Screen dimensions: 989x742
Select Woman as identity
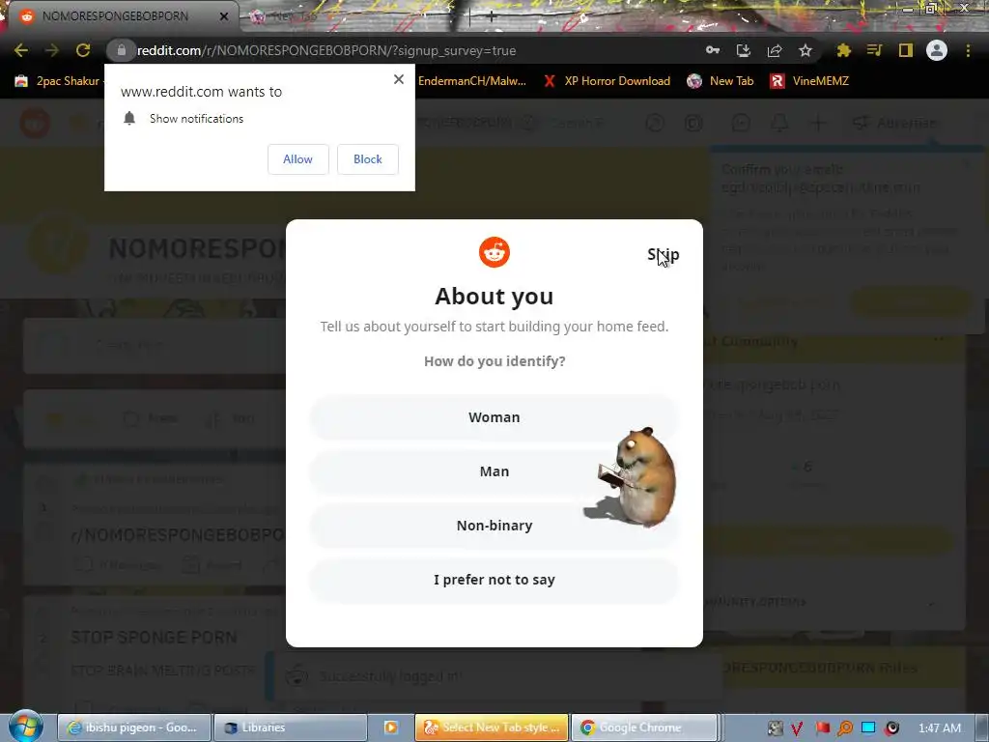[x=494, y=417]
